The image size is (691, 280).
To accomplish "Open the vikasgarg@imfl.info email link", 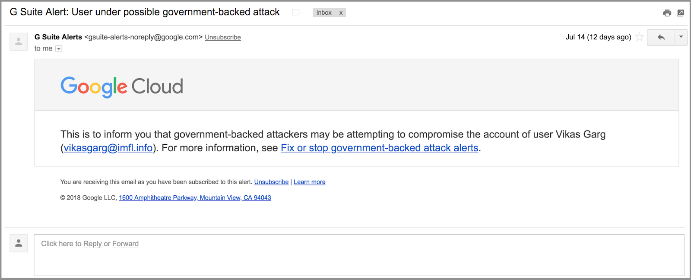I will 108,148.
